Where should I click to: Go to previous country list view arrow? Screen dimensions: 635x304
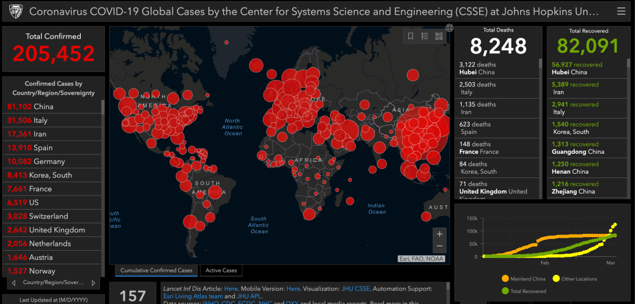tap(14, 283)
